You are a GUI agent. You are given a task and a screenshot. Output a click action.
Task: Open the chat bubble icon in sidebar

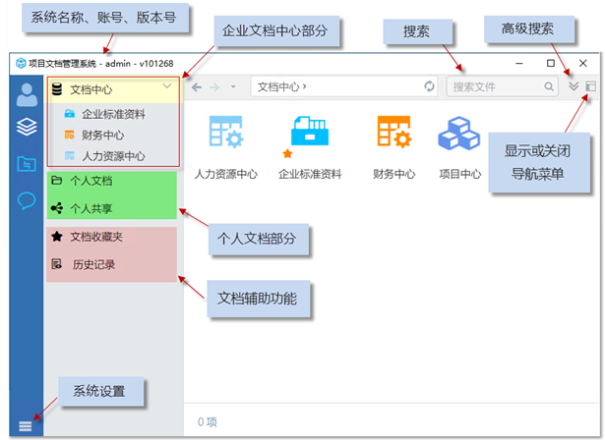[x=26, y=200]
